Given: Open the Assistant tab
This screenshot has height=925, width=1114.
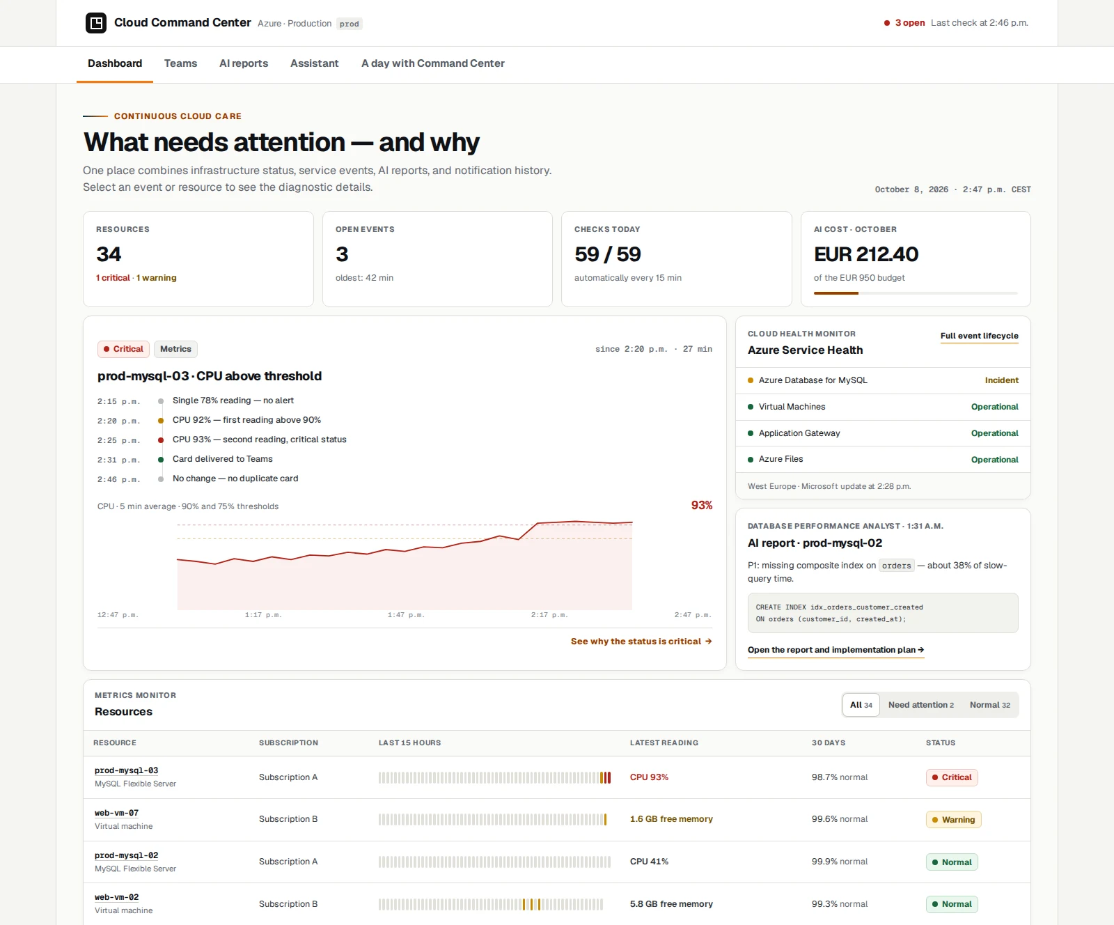Looking at the screenshot, I should click(x=315, y=63).
